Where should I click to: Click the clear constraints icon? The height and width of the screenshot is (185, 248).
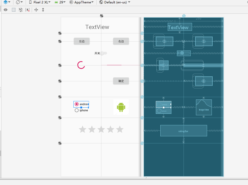(21, 10)
